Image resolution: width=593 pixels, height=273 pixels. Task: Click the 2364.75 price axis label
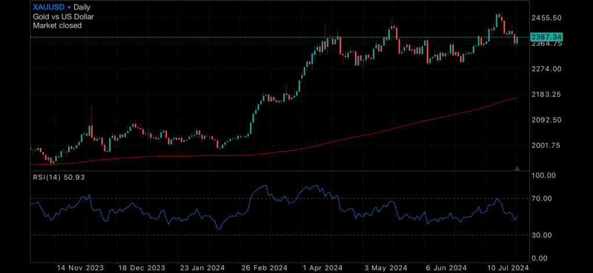click(x=547, y=44)
